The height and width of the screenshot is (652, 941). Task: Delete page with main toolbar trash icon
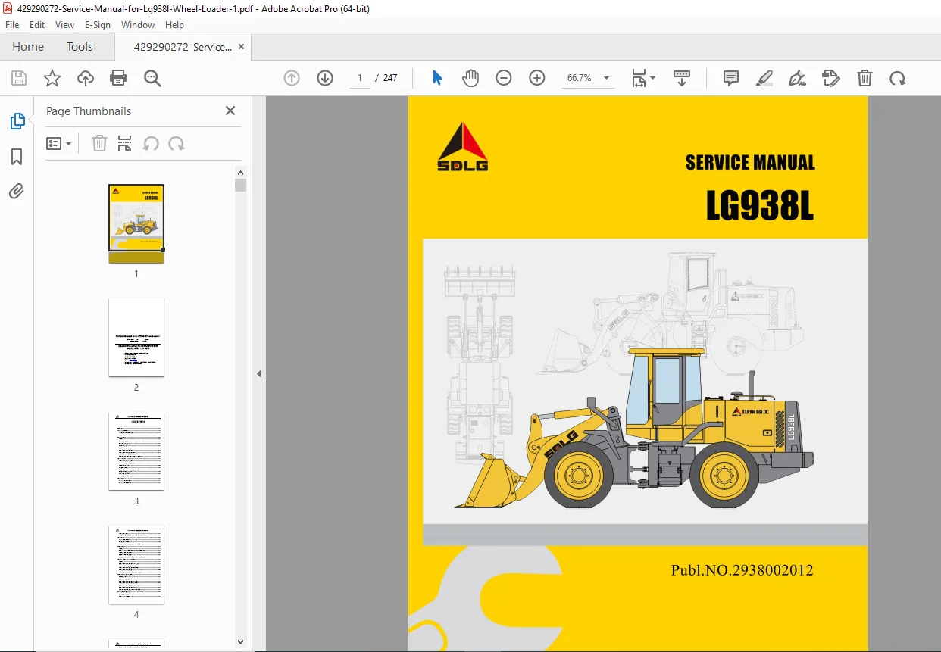click(864, 78)
